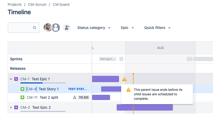Click the purple epic icon for CM-1

(16, 79)
